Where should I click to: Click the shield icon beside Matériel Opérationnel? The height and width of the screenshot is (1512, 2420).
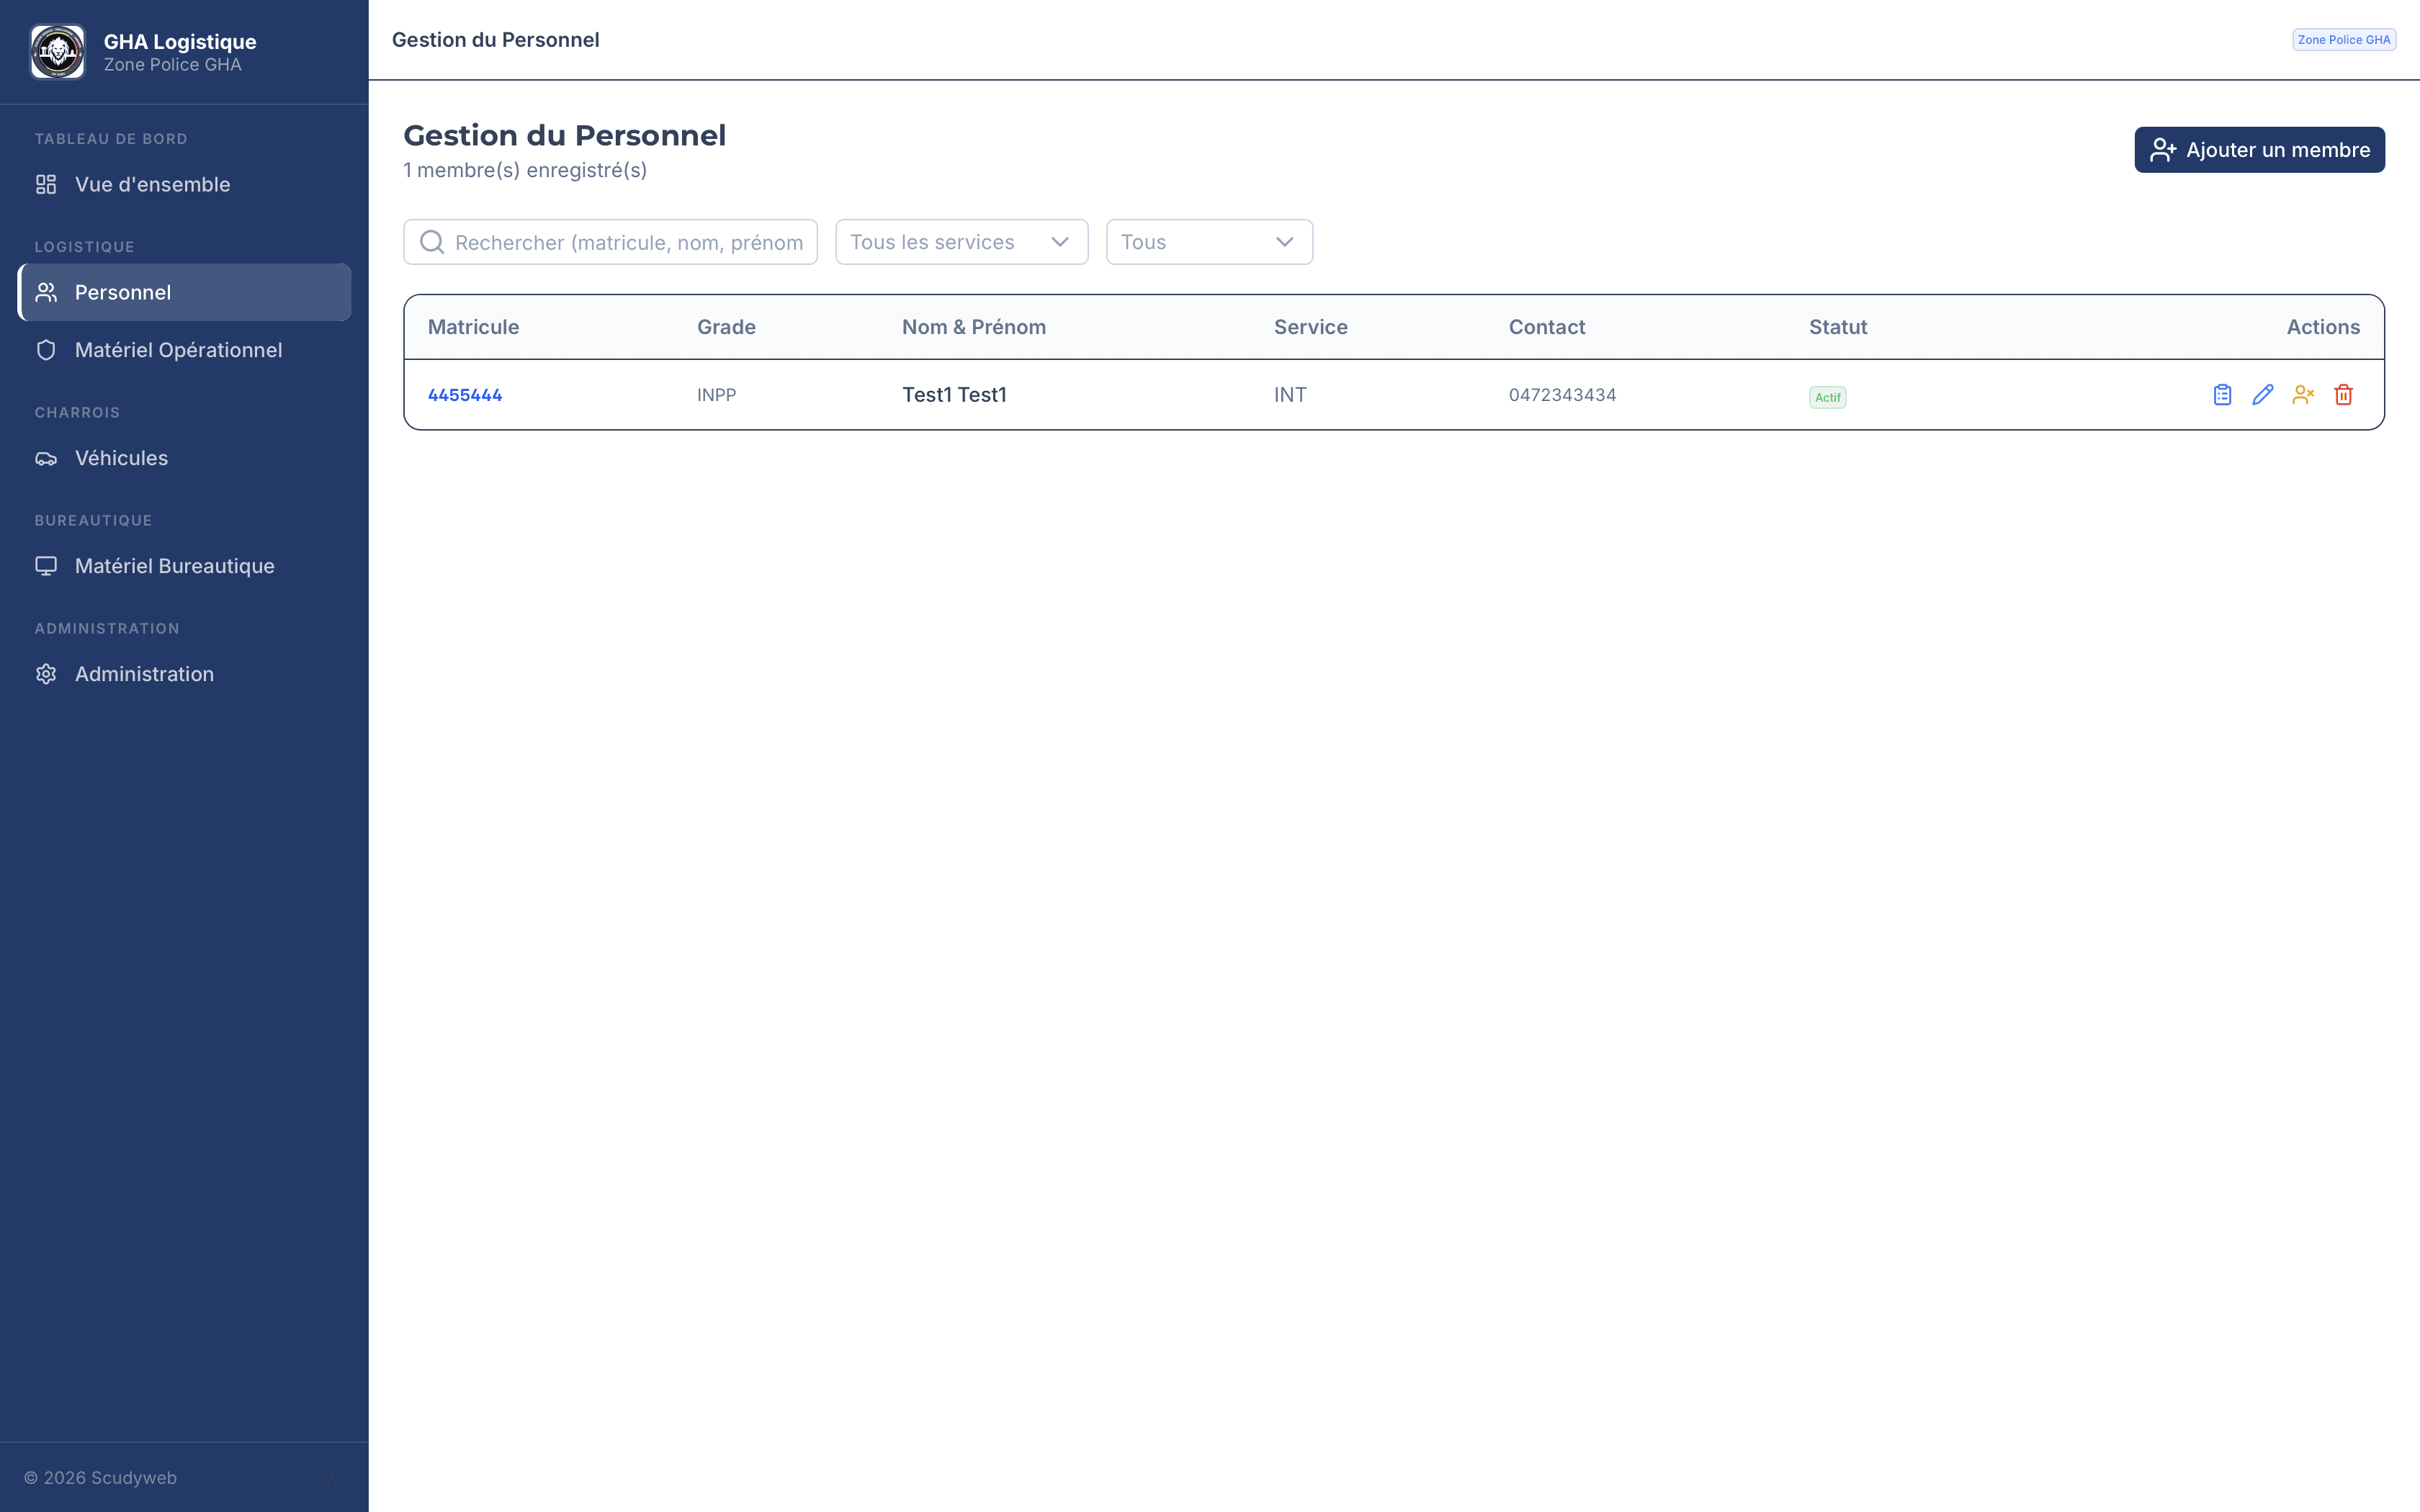click(46, 350)
